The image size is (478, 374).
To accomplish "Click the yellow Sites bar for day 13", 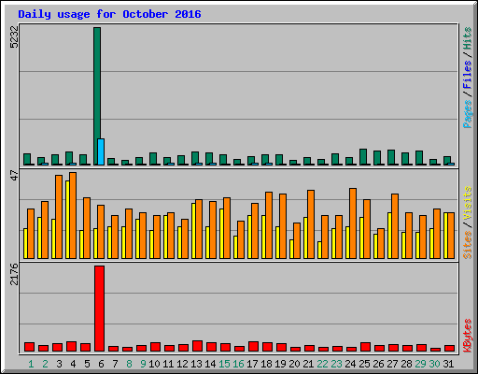I will pos(193,231).
